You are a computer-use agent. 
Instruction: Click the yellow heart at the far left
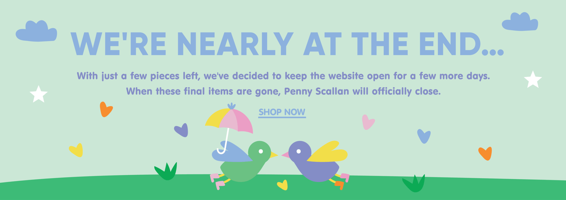click(x=77, y=150)
